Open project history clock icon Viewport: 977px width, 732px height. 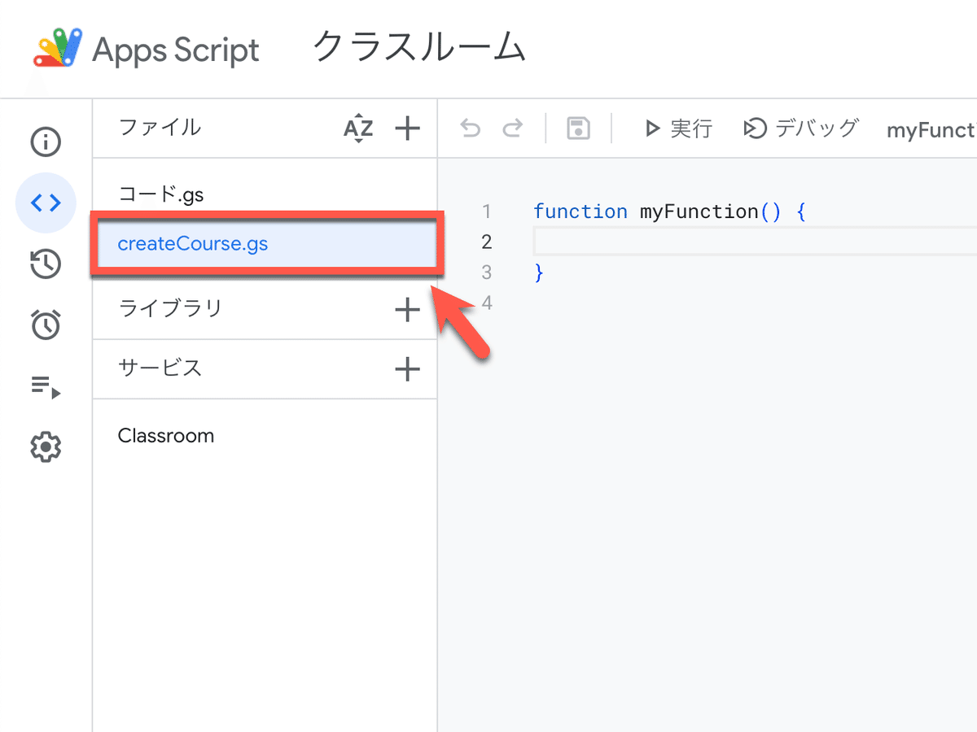(46, 264)
